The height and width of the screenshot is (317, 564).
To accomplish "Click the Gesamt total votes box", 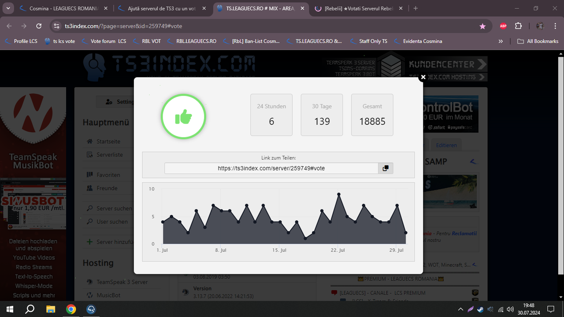I will (372, 115).
